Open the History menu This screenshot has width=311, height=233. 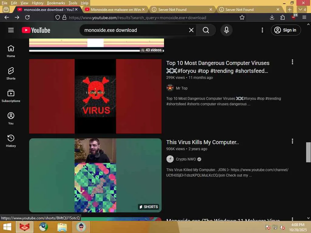37,3
